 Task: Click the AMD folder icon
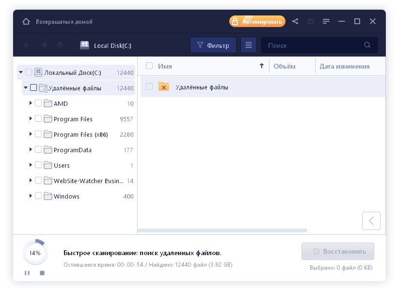tap(48, 103)
